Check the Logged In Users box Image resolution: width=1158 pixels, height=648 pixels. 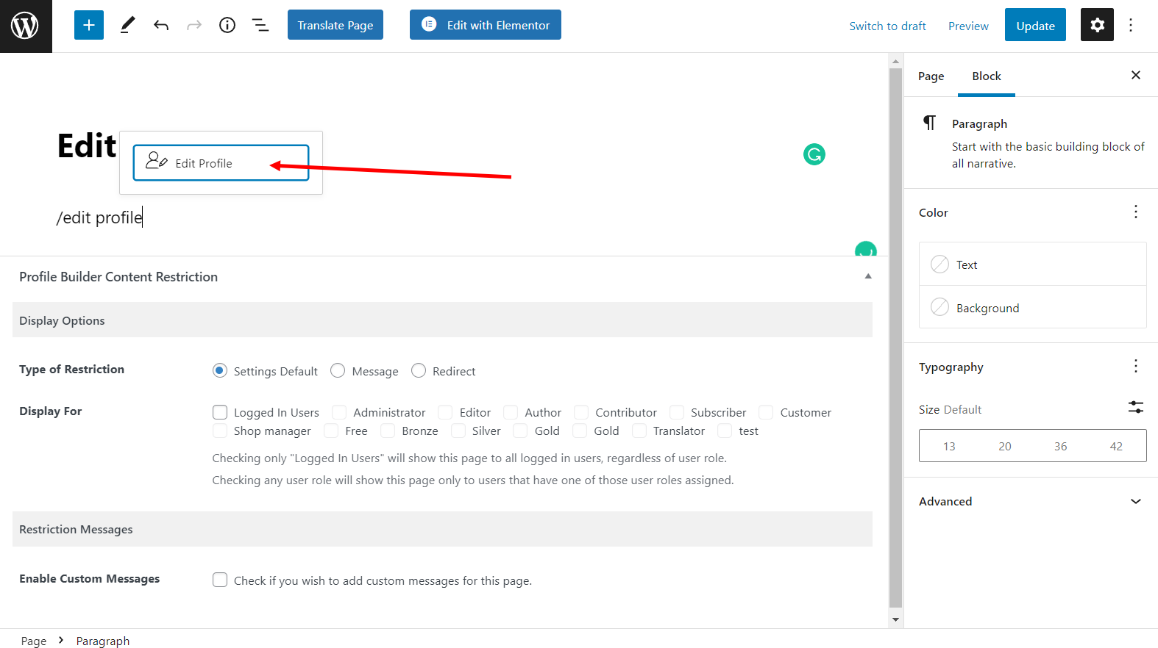[x=220, y=411]
